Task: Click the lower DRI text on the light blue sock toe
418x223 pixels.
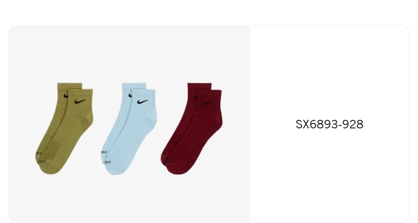Action: coord(108,162)
